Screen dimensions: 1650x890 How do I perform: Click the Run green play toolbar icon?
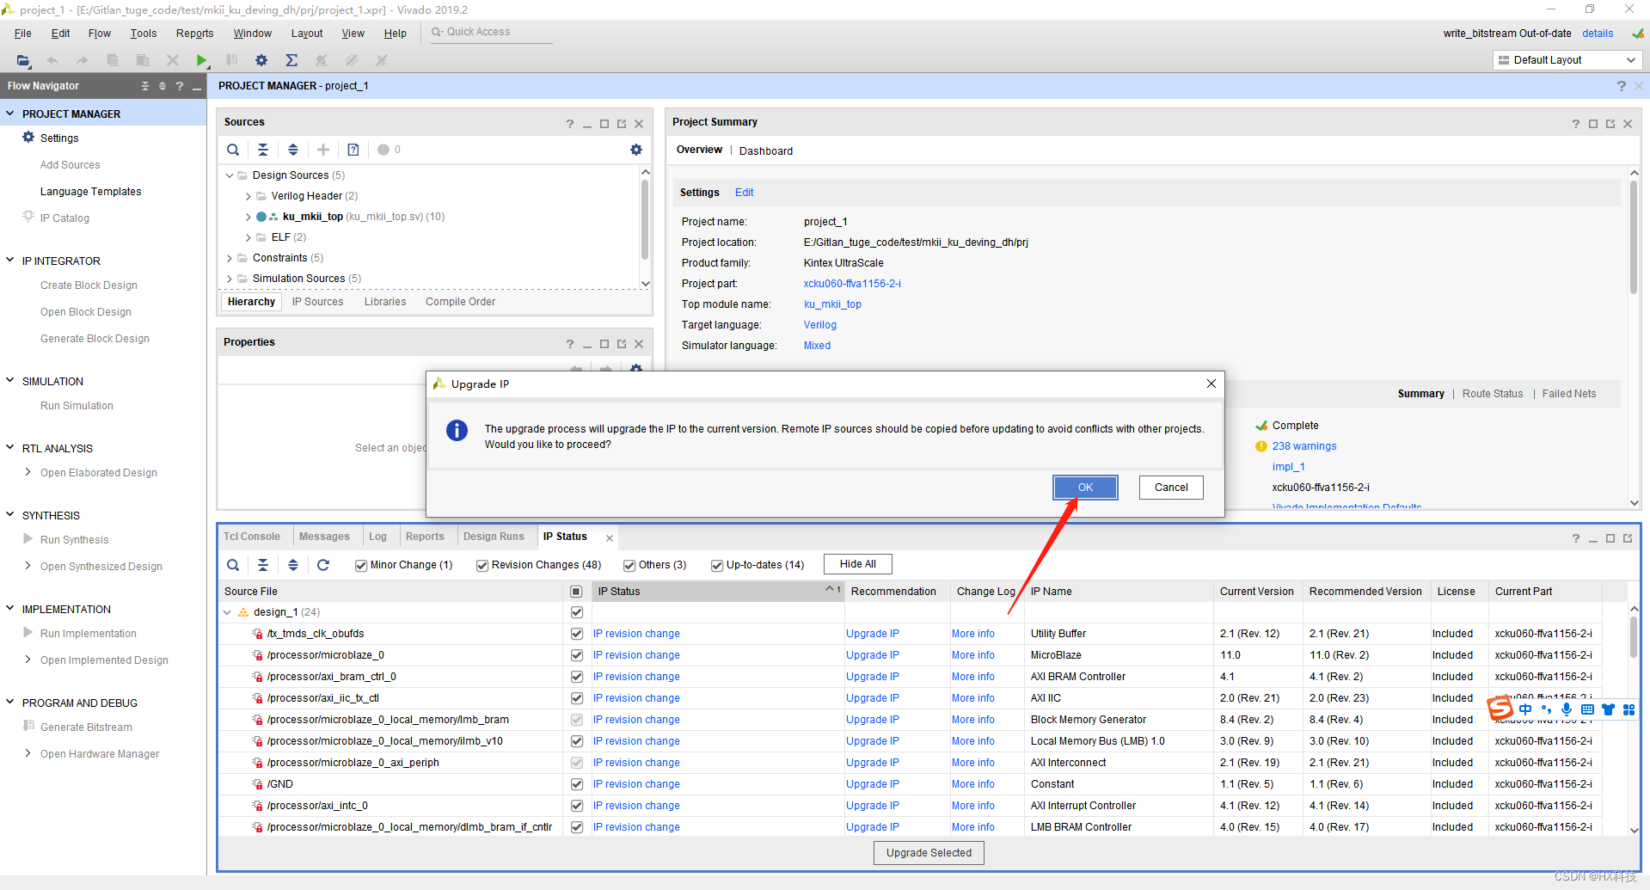coord(201,60)
